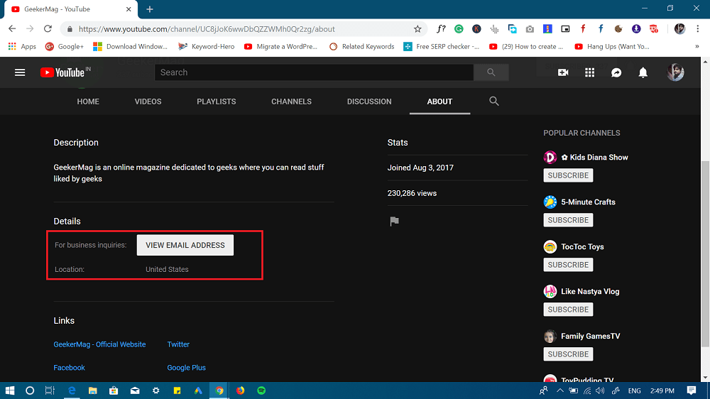Open the Windows Action Center icon
Image resolution: width=710 pixels, height=399 pixels.
(692, 390)
